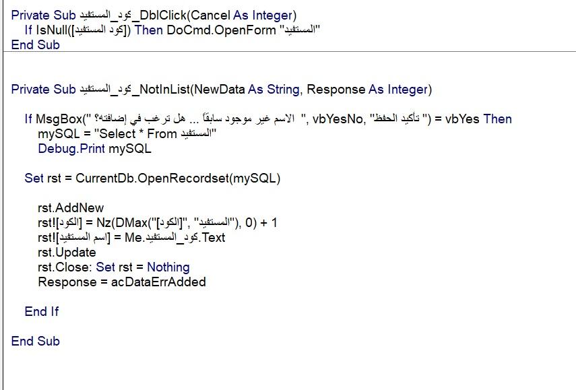Click the End If line
The image size is (576, 390).
click(42, 311)
